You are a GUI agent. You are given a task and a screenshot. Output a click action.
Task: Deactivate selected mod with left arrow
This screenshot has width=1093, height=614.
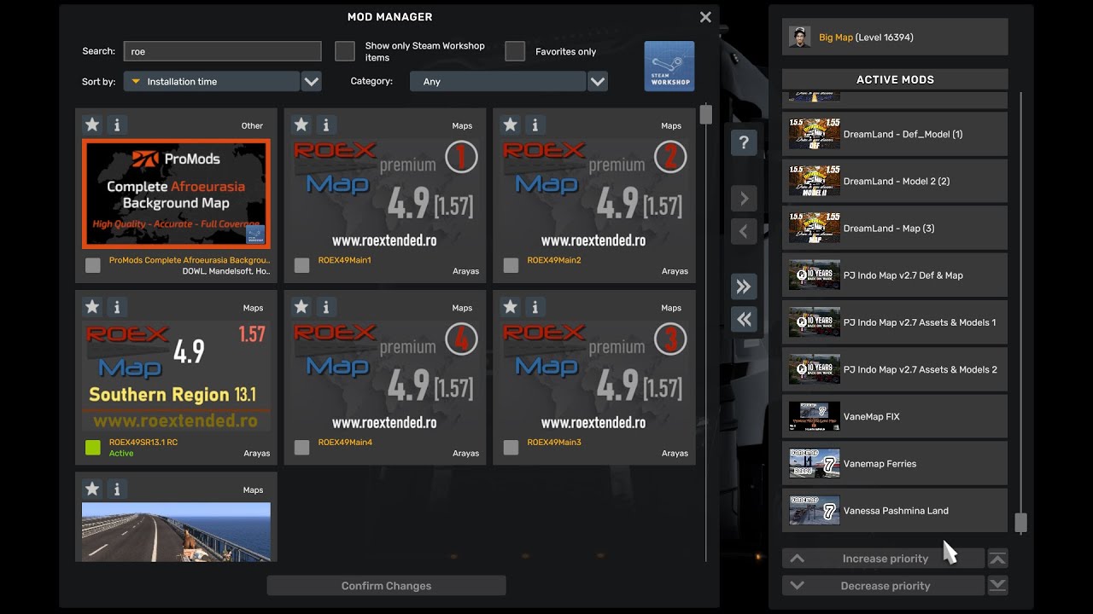[744, 231]
